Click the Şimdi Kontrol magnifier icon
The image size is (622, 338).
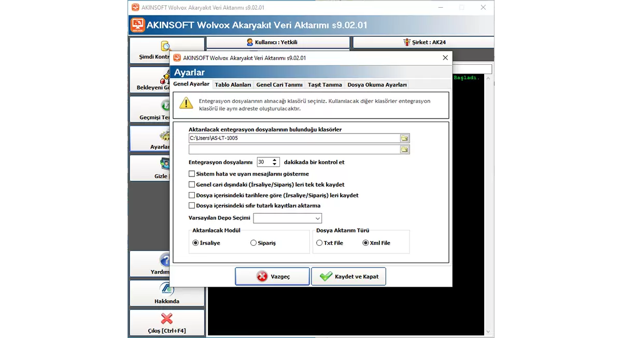pos(165,46)
